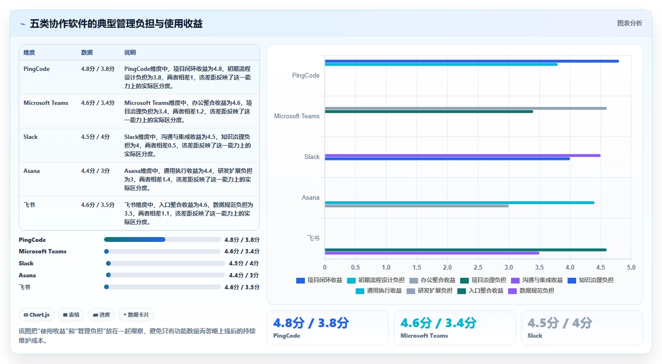Toggle 数据规范负担 legend item

(x=531, y=291)
